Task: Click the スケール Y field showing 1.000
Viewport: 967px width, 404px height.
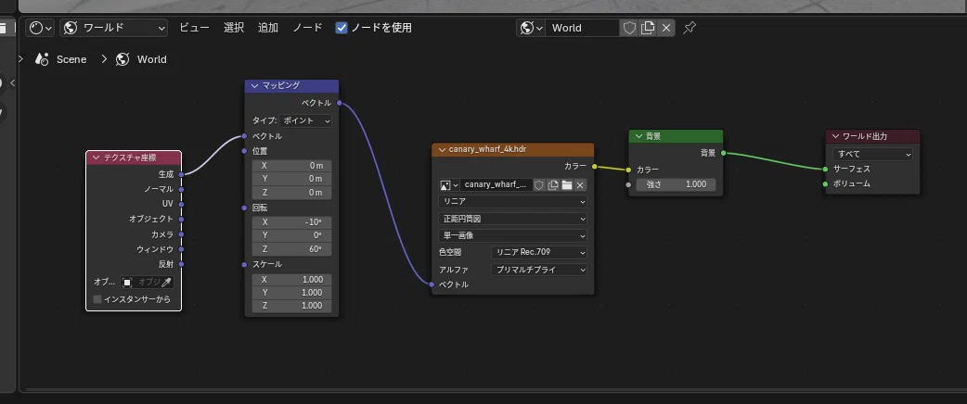Action: pos(291,293)
